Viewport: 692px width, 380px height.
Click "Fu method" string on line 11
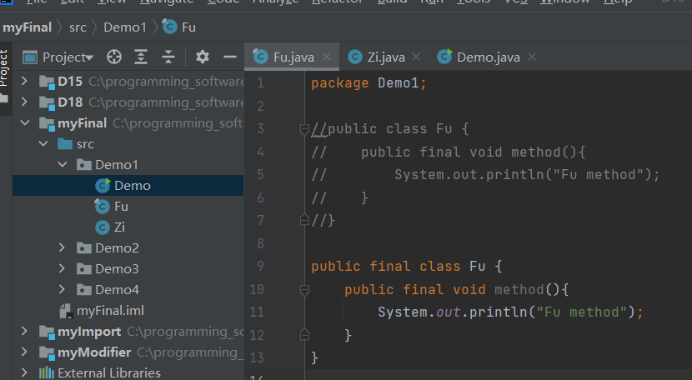(x=582, y=312)
